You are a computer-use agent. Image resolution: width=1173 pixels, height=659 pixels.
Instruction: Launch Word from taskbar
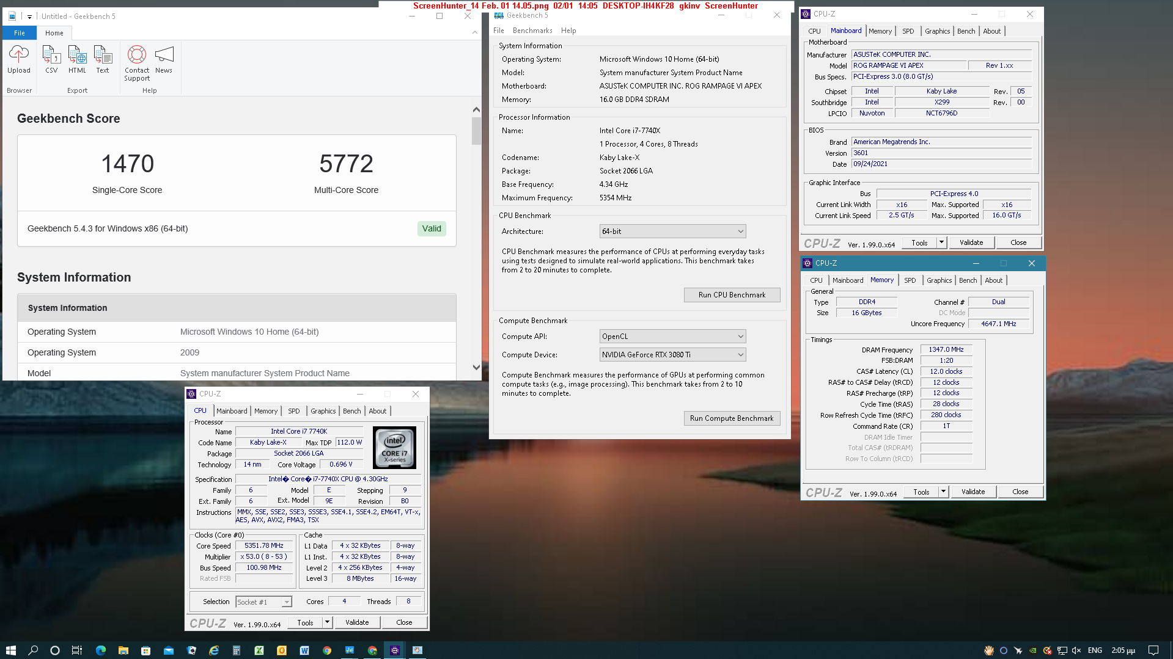(x=304, y=650)
